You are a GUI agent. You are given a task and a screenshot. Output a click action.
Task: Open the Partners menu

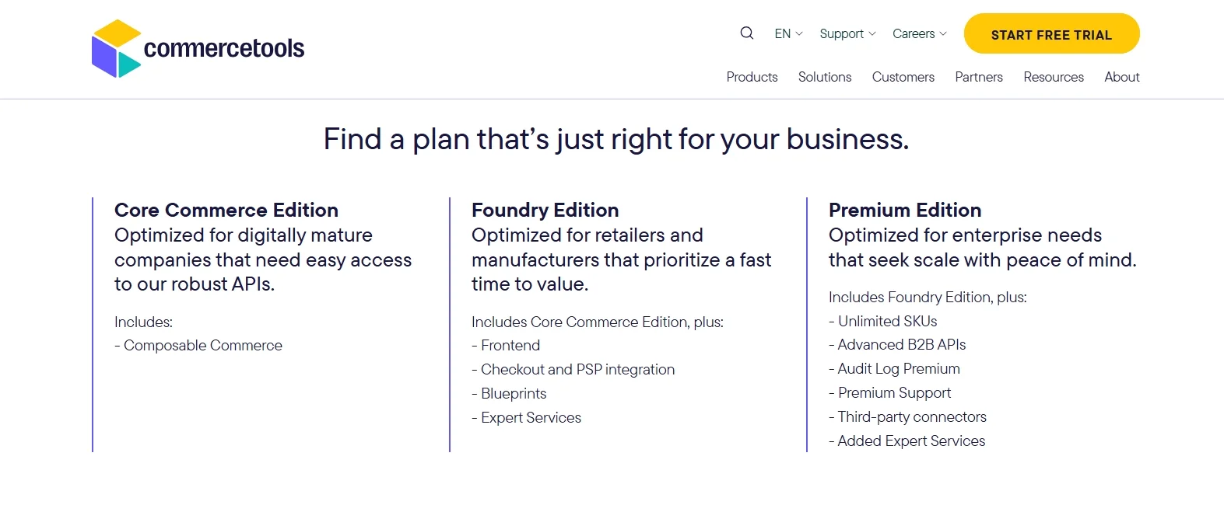979,77
